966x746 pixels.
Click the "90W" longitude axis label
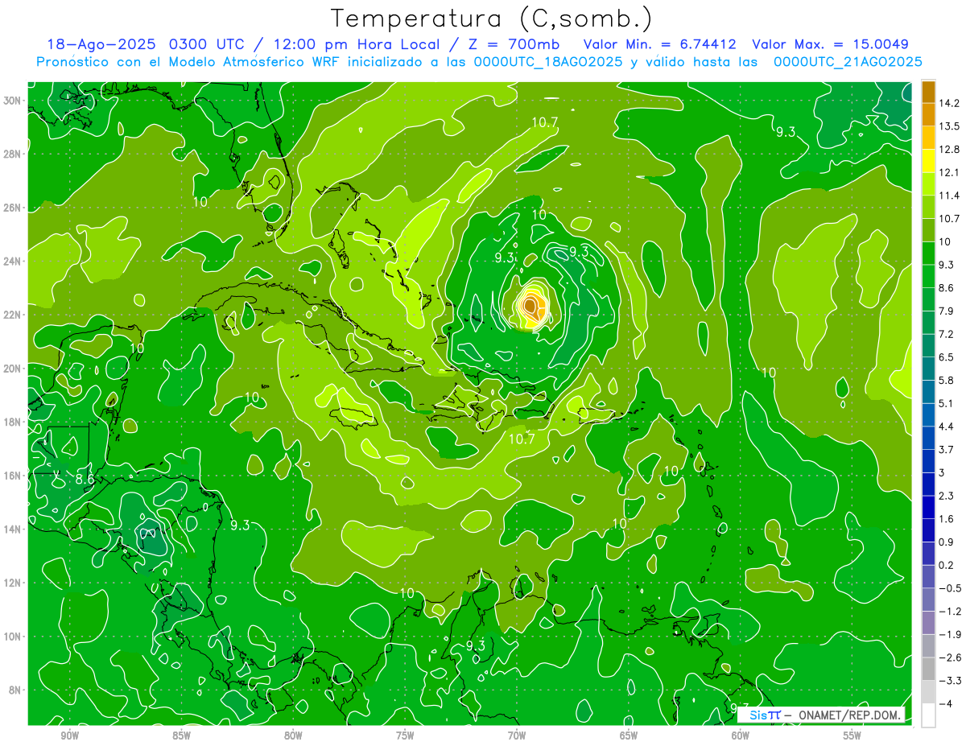tap(69, 736)
